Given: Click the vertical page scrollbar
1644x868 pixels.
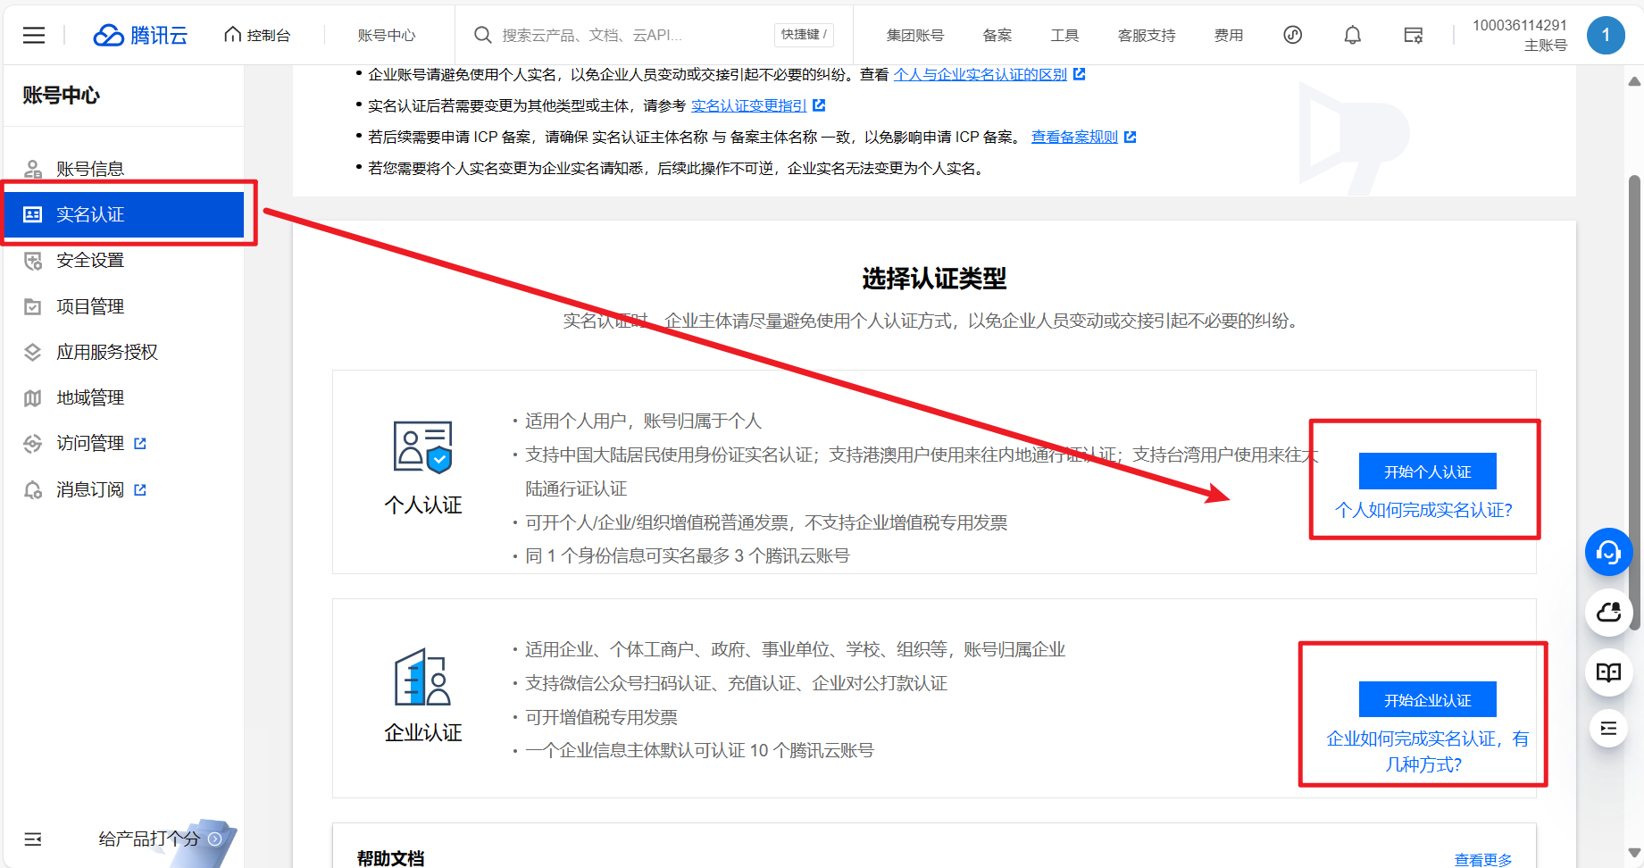Looking at the screenshot, I should 1634,402.
